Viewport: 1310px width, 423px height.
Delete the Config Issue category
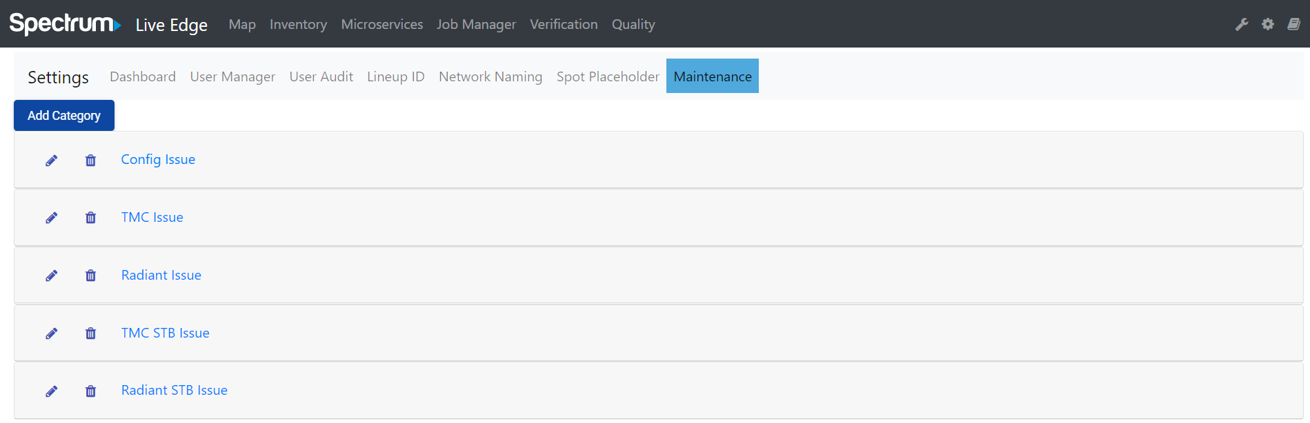90,161
